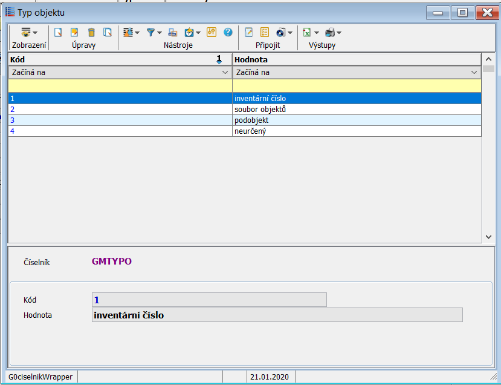501x385 pixels.
Task: Click the new record icon in Úpravy
Action: click(59, 32)
